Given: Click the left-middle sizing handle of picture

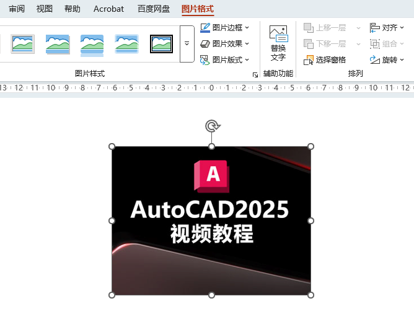Looking at the screenshot, I should click(112, 220).
